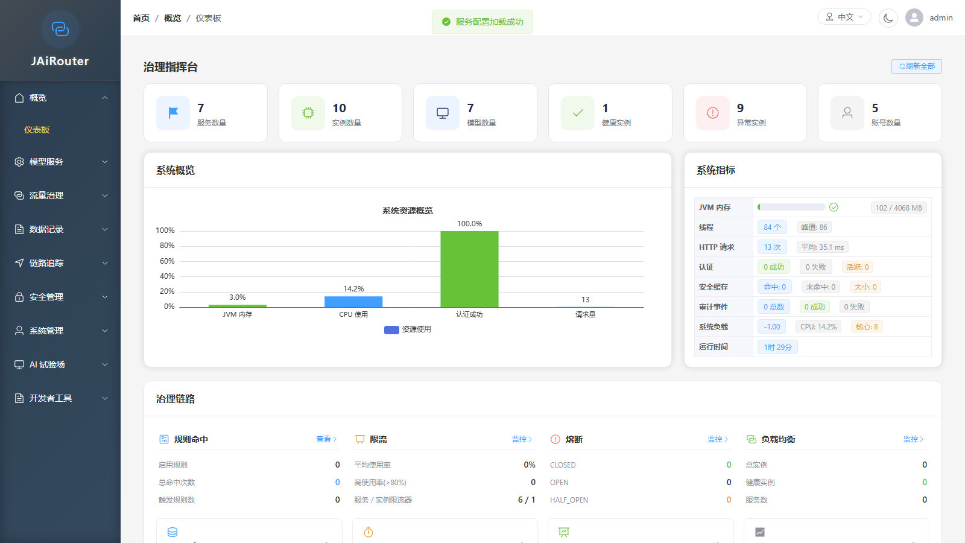Click the CPU: 14.2% load tag
The width and height of the screenshot is (965, 543).
click(818, 327)
